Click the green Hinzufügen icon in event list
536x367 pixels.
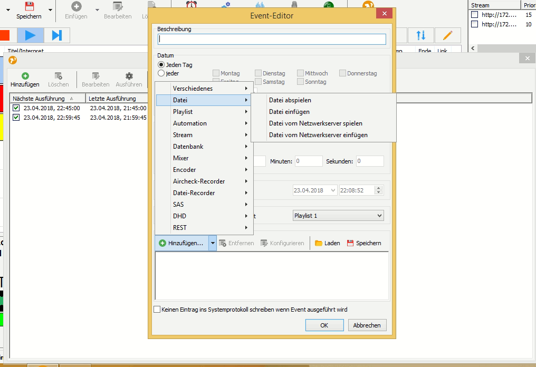[25, 76]
